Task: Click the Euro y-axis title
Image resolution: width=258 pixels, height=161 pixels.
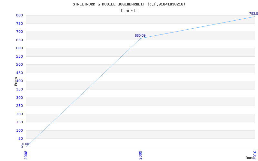Action: (16, 81)
